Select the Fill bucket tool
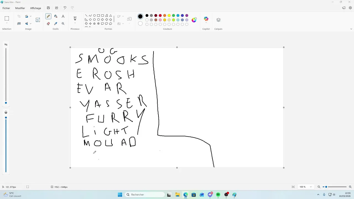Viewport: 354px width, 199px height. [x=56, y=16]
